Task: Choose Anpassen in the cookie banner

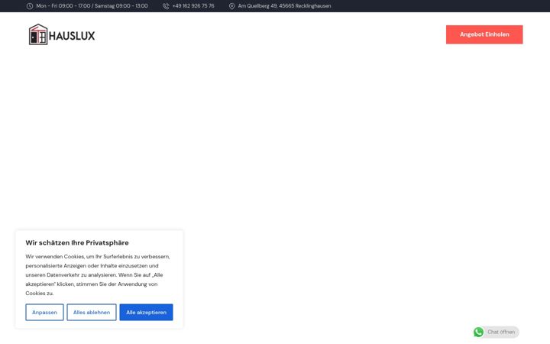Action: [44, 312]
